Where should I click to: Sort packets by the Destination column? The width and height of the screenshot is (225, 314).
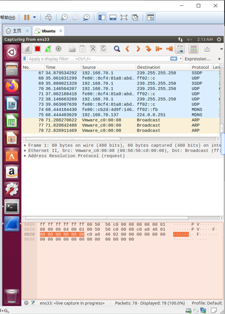[x=163, y=67]
